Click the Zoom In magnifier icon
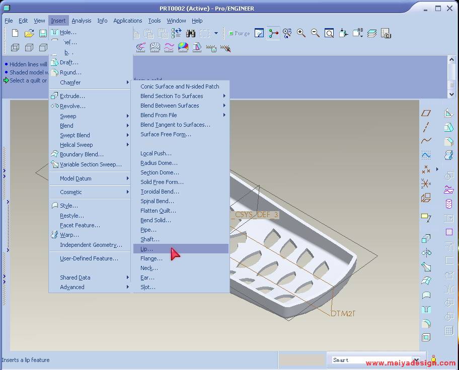Image resolution: width=459 pixels, height=370 pixels. tap(301, 33)
